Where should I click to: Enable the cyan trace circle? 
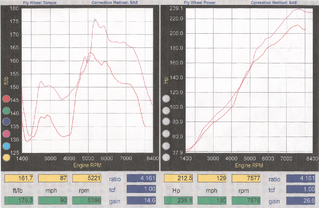(7, 145)
